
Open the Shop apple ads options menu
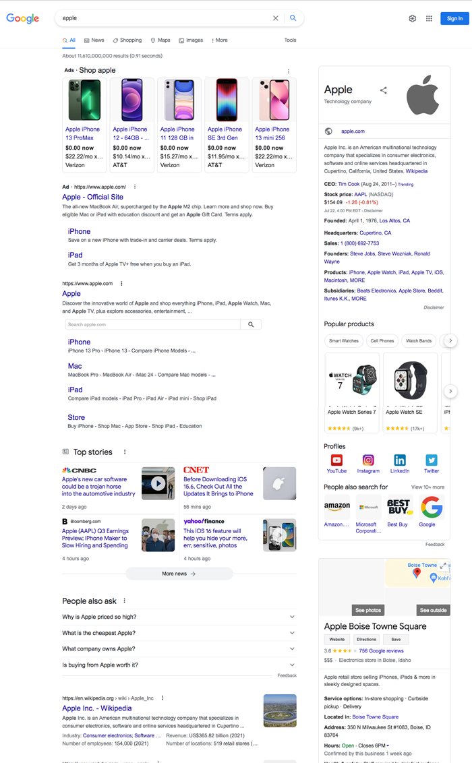pyautogui.click(x=289, y=71)
